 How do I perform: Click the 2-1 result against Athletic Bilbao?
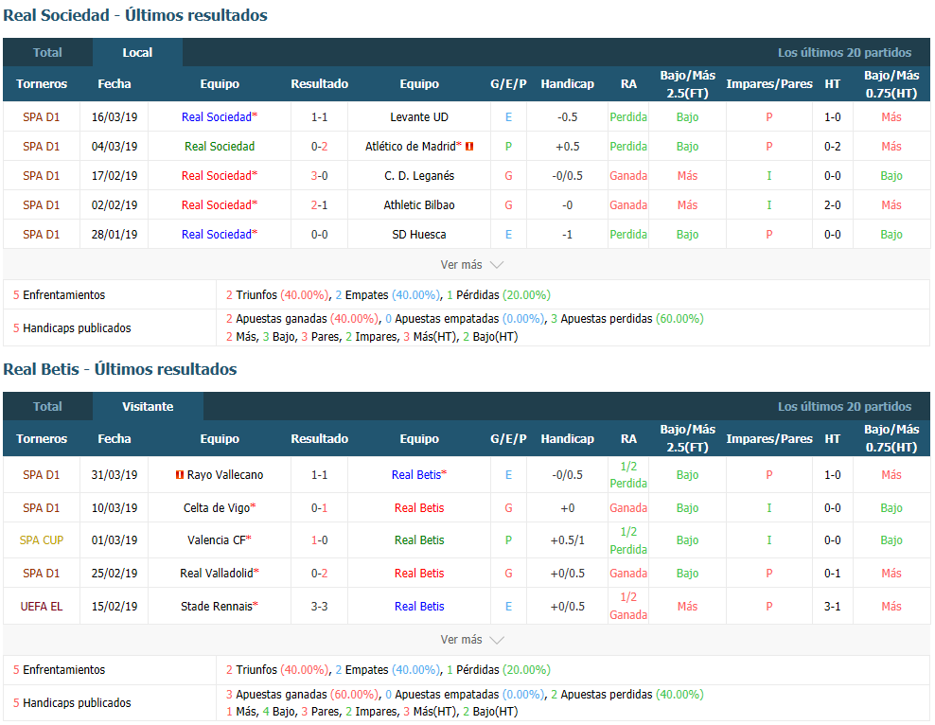click(x=320, y=205)
